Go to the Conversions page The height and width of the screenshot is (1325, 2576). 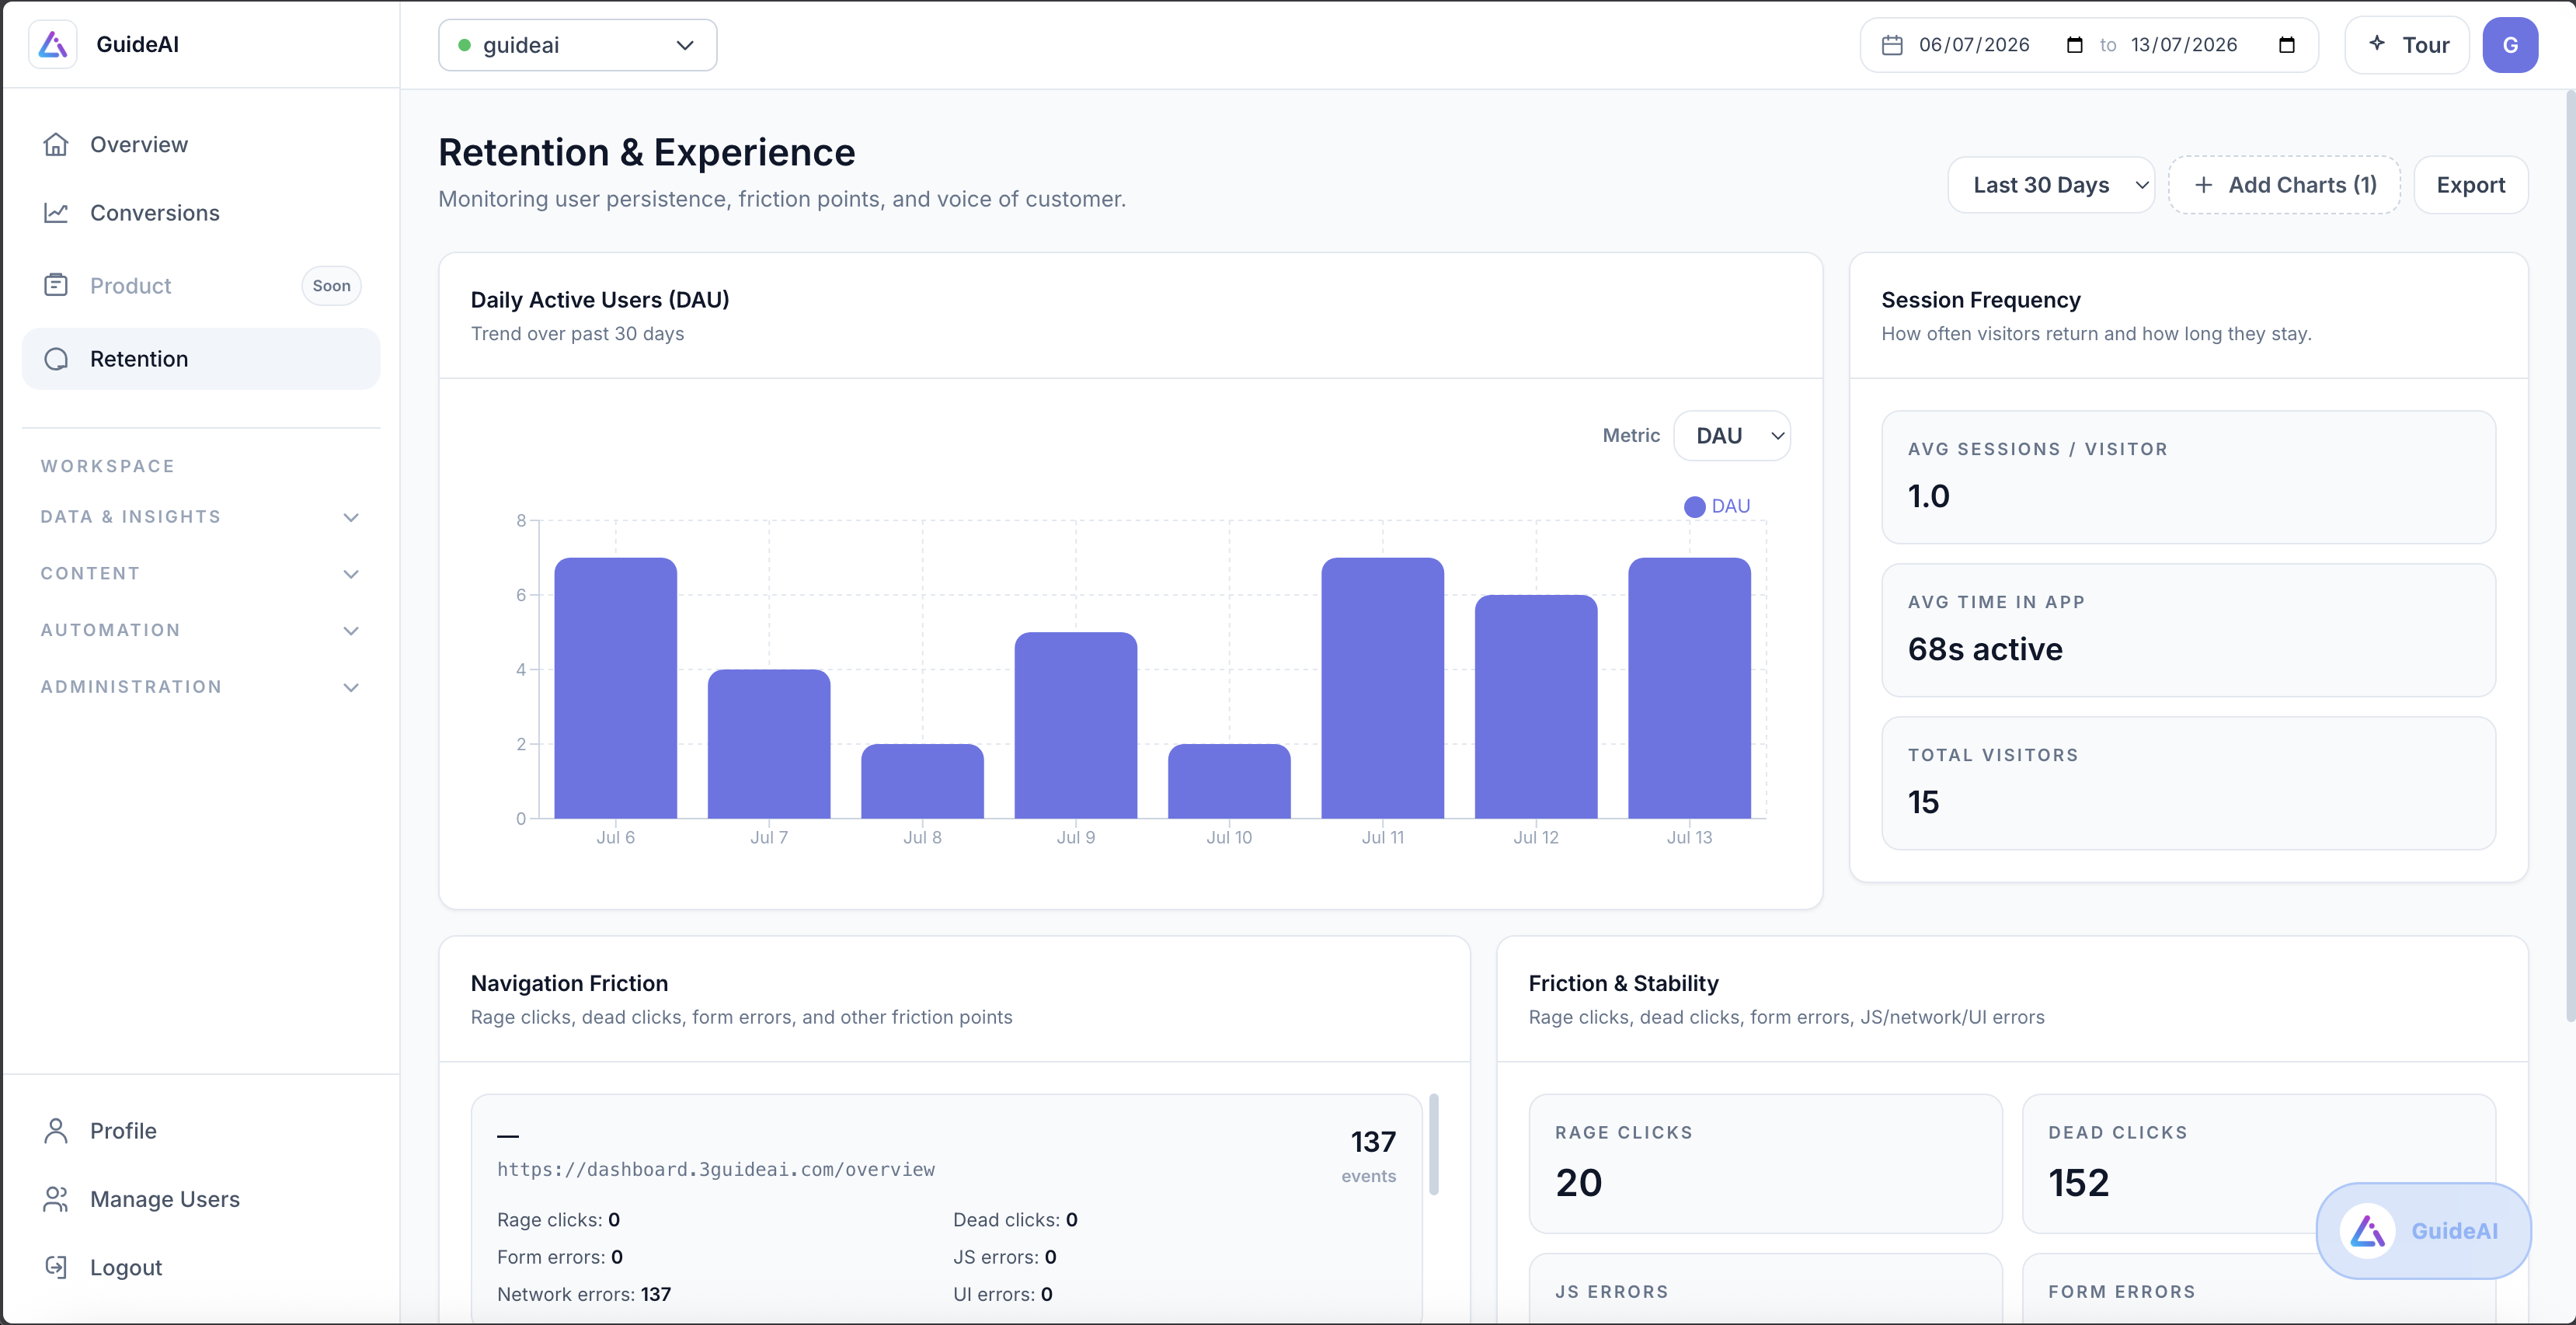coord(200,213)
